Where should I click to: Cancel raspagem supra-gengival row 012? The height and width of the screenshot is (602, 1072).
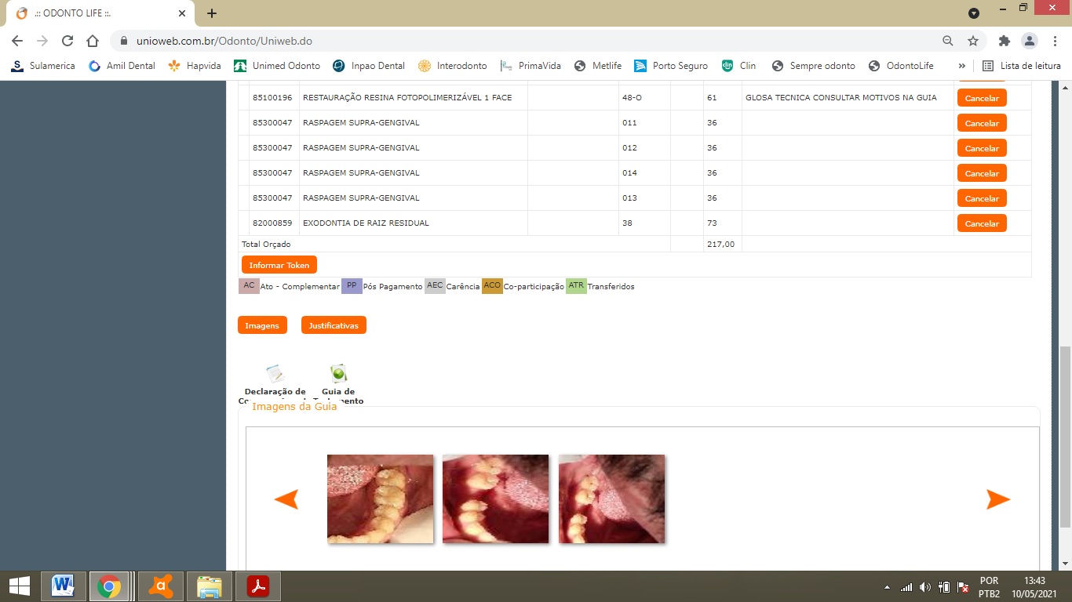point(982,148)
